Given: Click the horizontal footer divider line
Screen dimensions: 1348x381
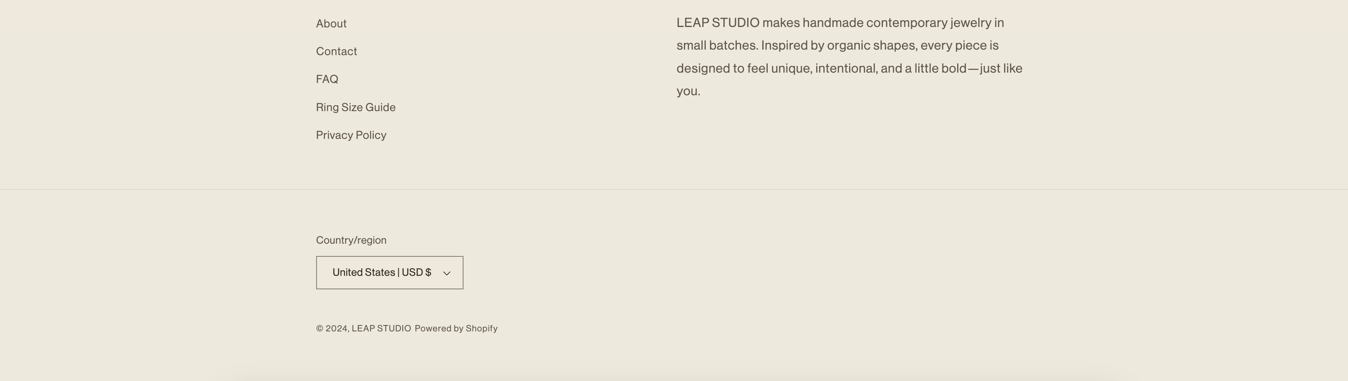Looking at the screenshot, I should coord(674,189).
